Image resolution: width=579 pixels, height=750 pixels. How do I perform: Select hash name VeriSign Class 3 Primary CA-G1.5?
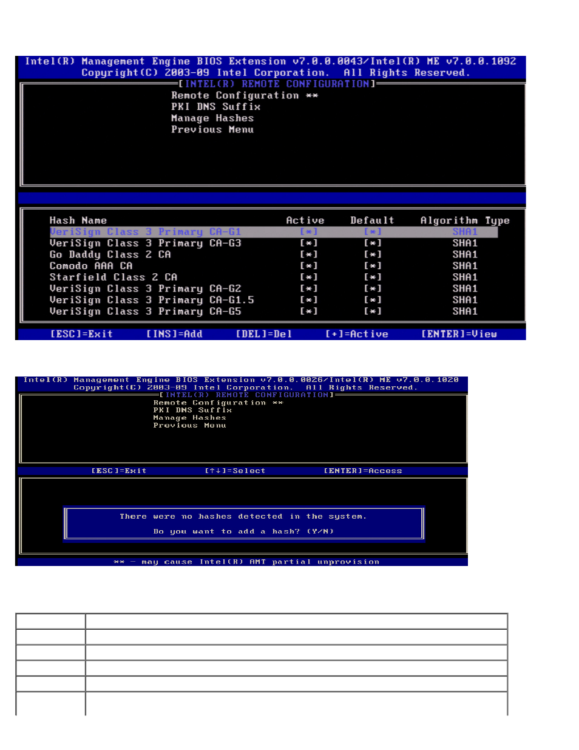click(x=152, y=300)
